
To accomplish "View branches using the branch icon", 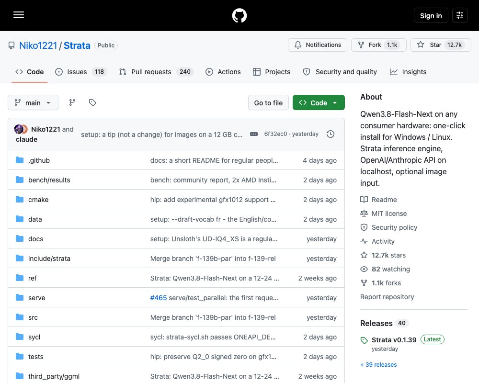I will tap(72, 102).
